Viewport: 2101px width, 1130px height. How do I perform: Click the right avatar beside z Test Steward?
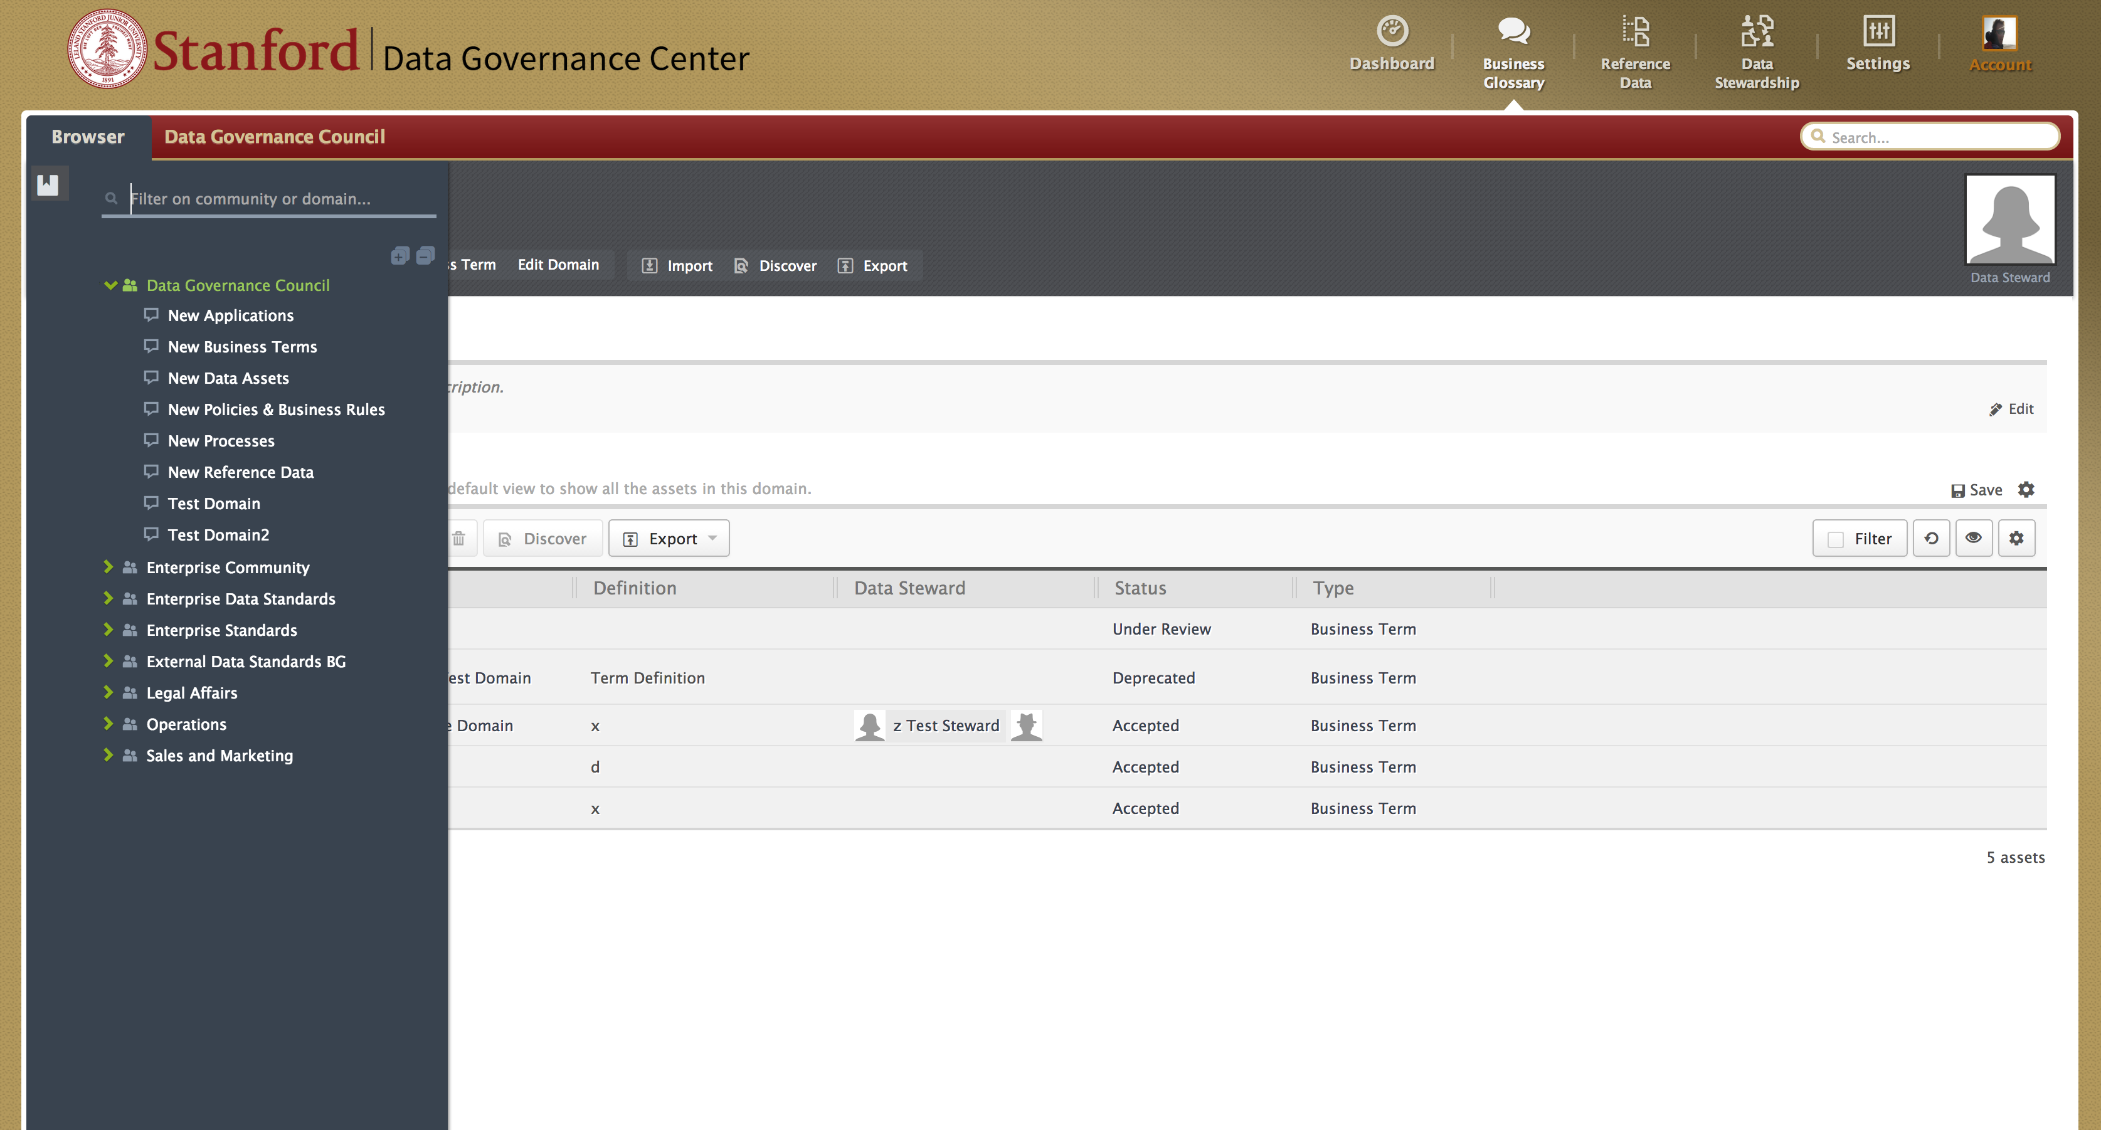point(1026,726)
